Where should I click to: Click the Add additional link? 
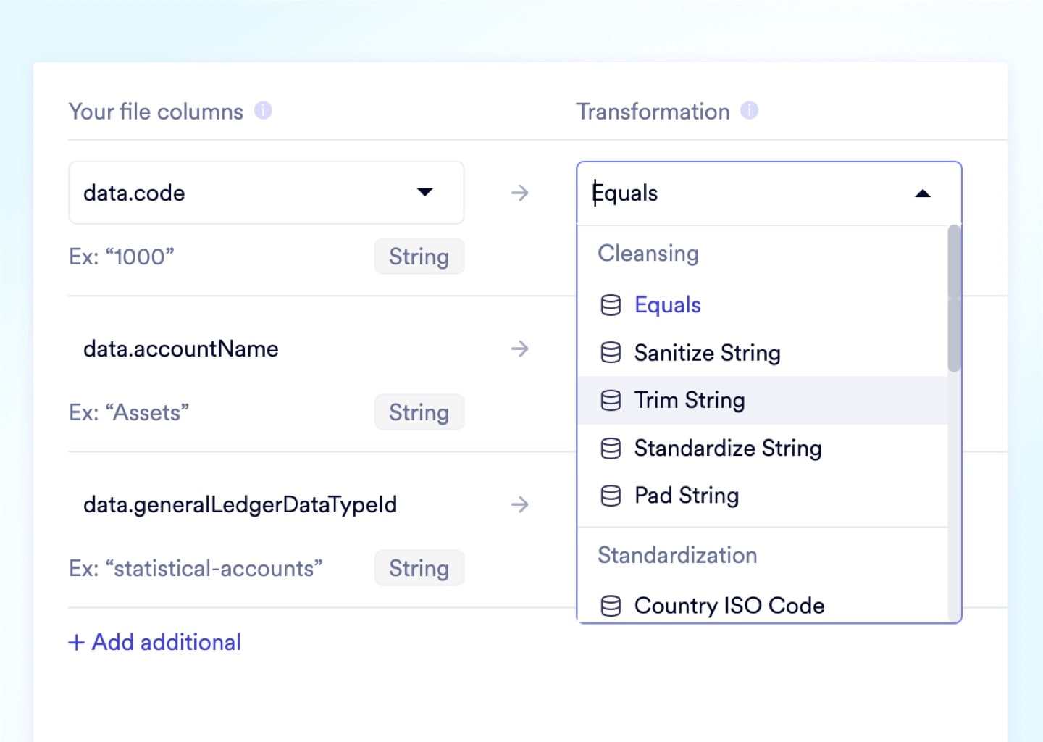(154, 642)
